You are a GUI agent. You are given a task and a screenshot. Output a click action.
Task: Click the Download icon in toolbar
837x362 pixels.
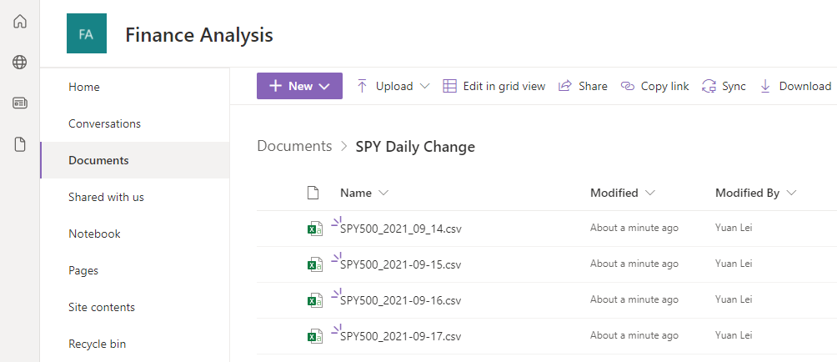pos(765,86)
